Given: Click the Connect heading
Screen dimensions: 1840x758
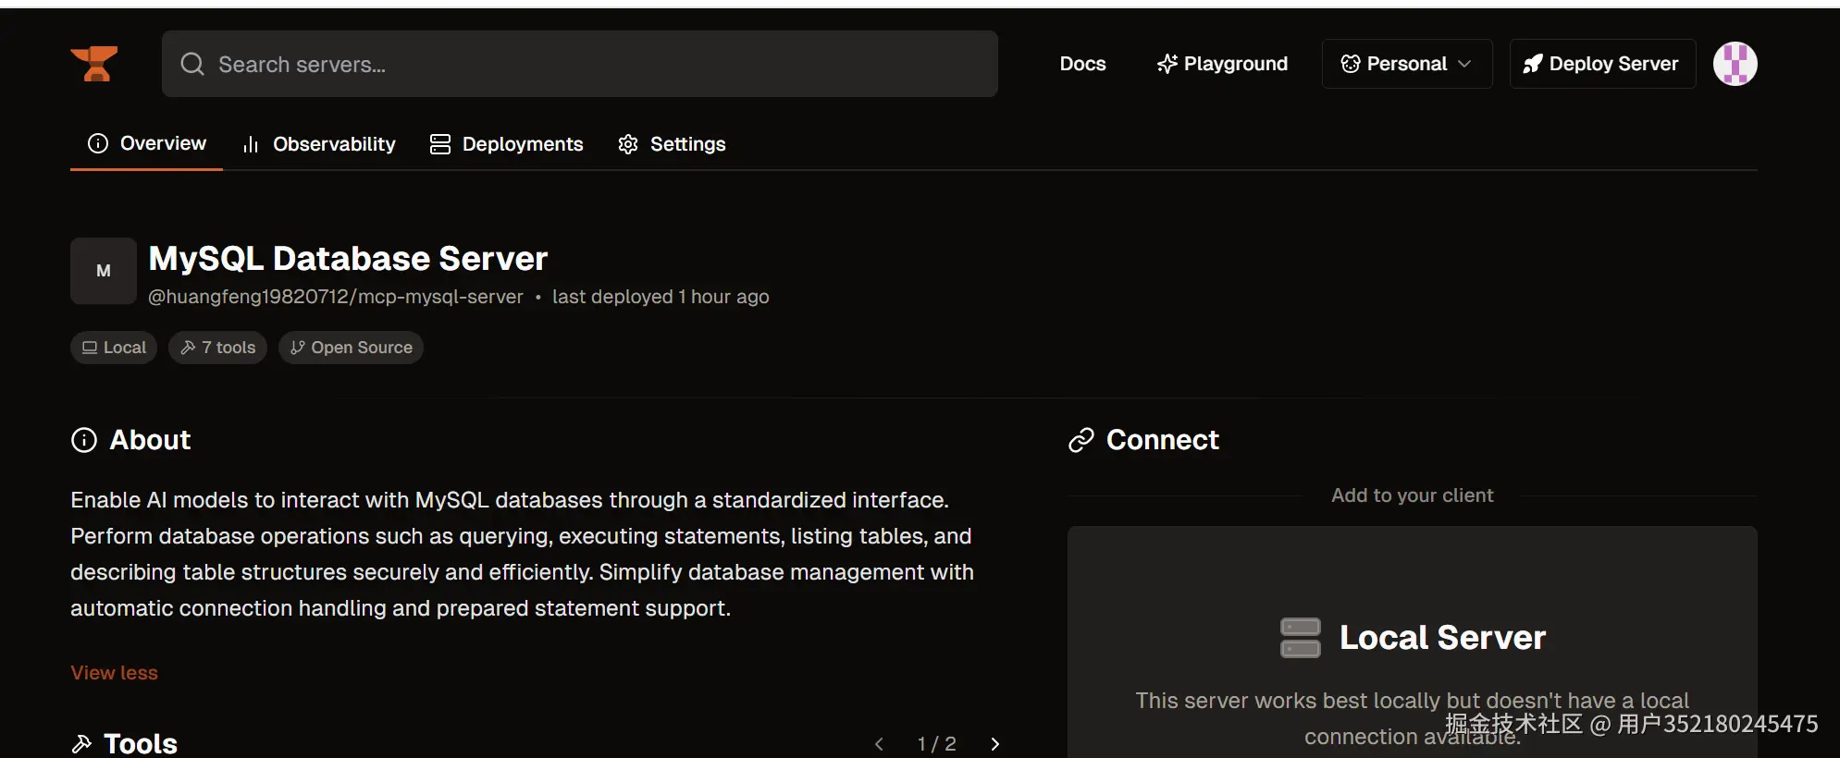Looking at the screenshot, I should (x=1163, y=440).
